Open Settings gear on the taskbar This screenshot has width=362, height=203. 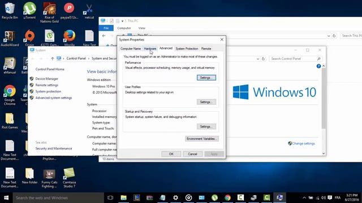(x=176, y=198)
